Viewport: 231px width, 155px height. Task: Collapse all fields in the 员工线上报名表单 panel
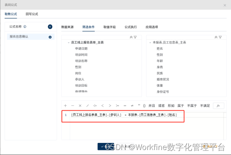click(x=131, y=37)
